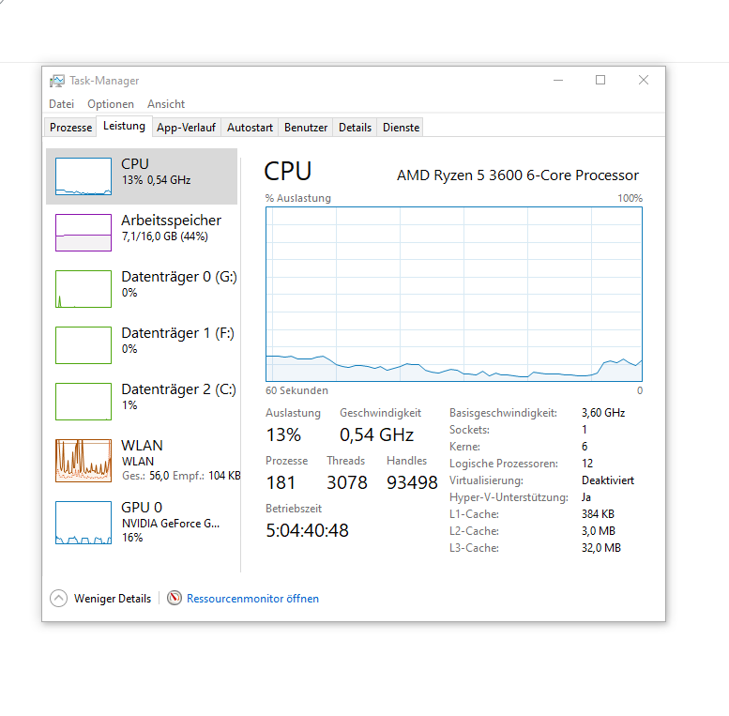Click the Logische Prozessoren value 12
The width and height of the screenshot is (729, 716).
click(x=587, y=464)
